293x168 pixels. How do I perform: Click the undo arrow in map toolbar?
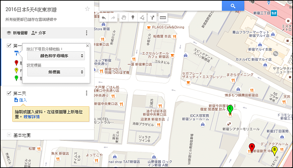(104, 18)
